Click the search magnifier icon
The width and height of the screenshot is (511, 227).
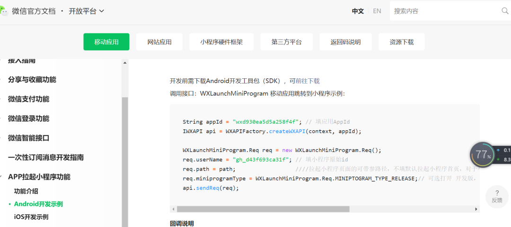click(x=505, y=11)
